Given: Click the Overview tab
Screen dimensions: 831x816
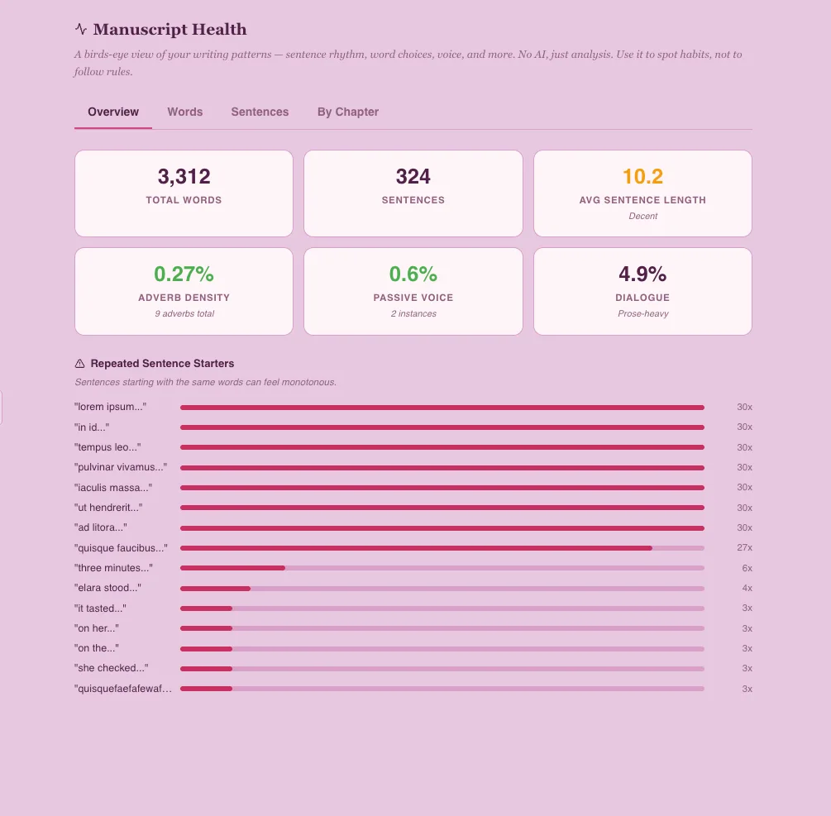Looking at the screenshot, I should [112, 112].
